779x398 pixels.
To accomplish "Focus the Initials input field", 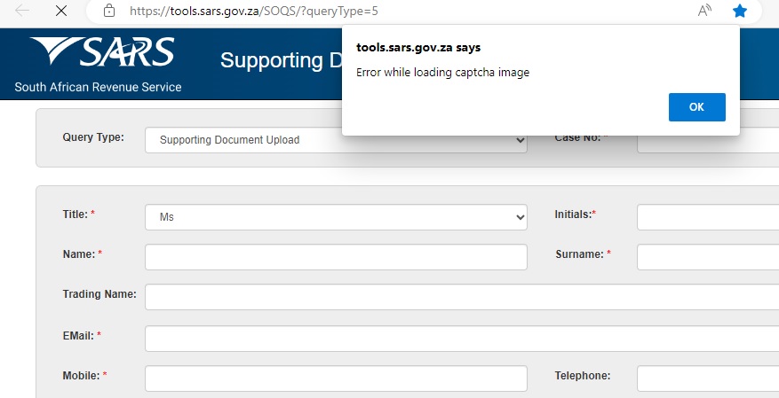I will coord(708,217).
